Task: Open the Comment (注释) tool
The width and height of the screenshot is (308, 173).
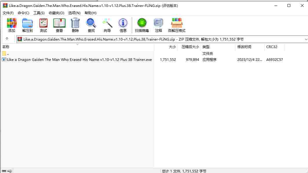Action: [158, 25]
